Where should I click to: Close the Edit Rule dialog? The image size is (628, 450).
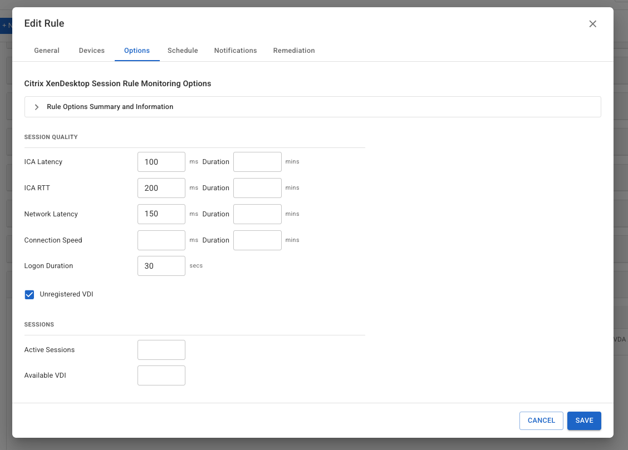(x=593, y=24)
